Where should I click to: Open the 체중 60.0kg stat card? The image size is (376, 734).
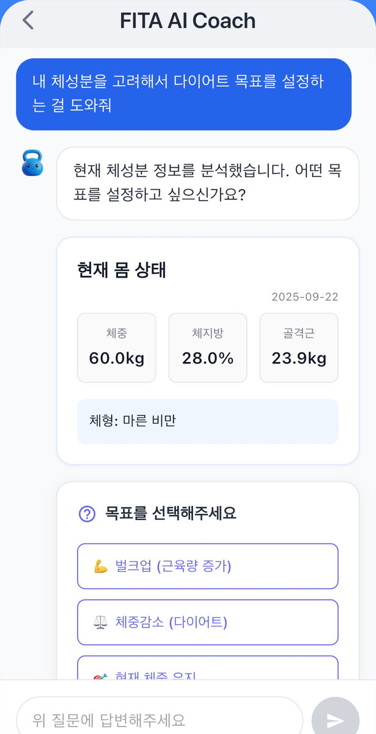[x=117, y=348]
